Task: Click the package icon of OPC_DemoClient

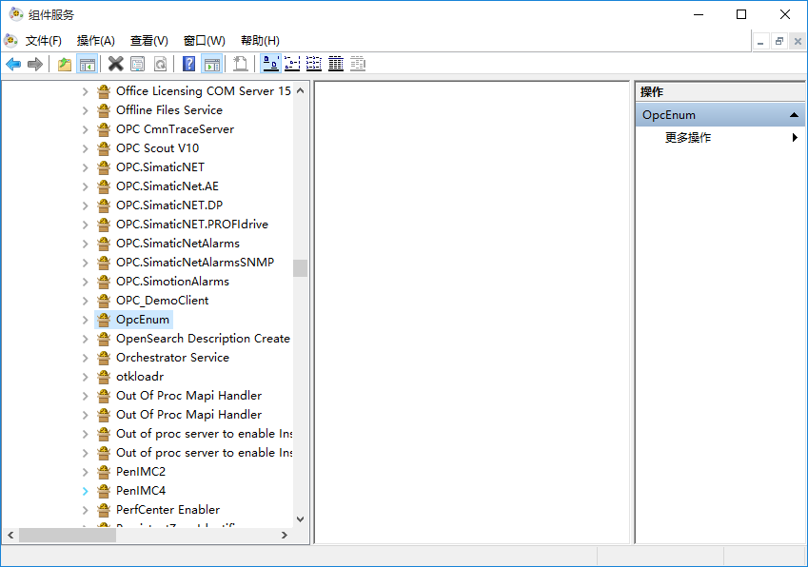Action: [104, 301]
